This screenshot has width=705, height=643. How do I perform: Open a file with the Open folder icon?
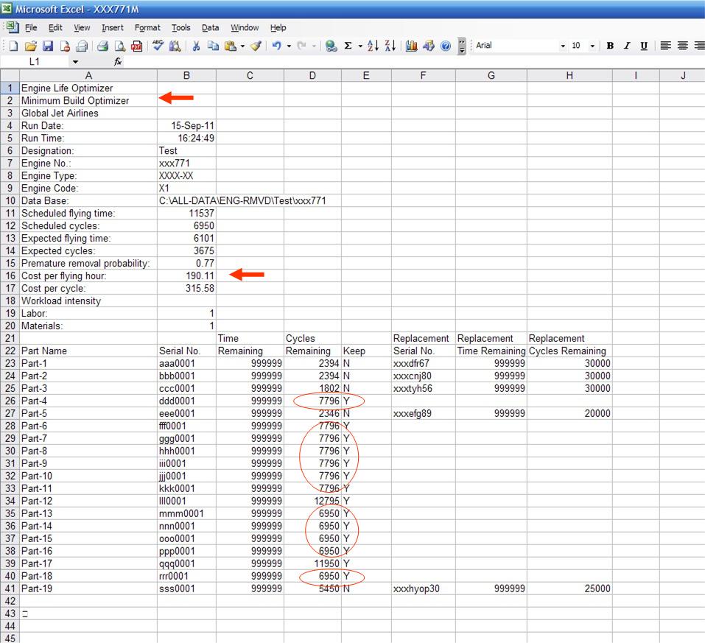coord(30,46)
